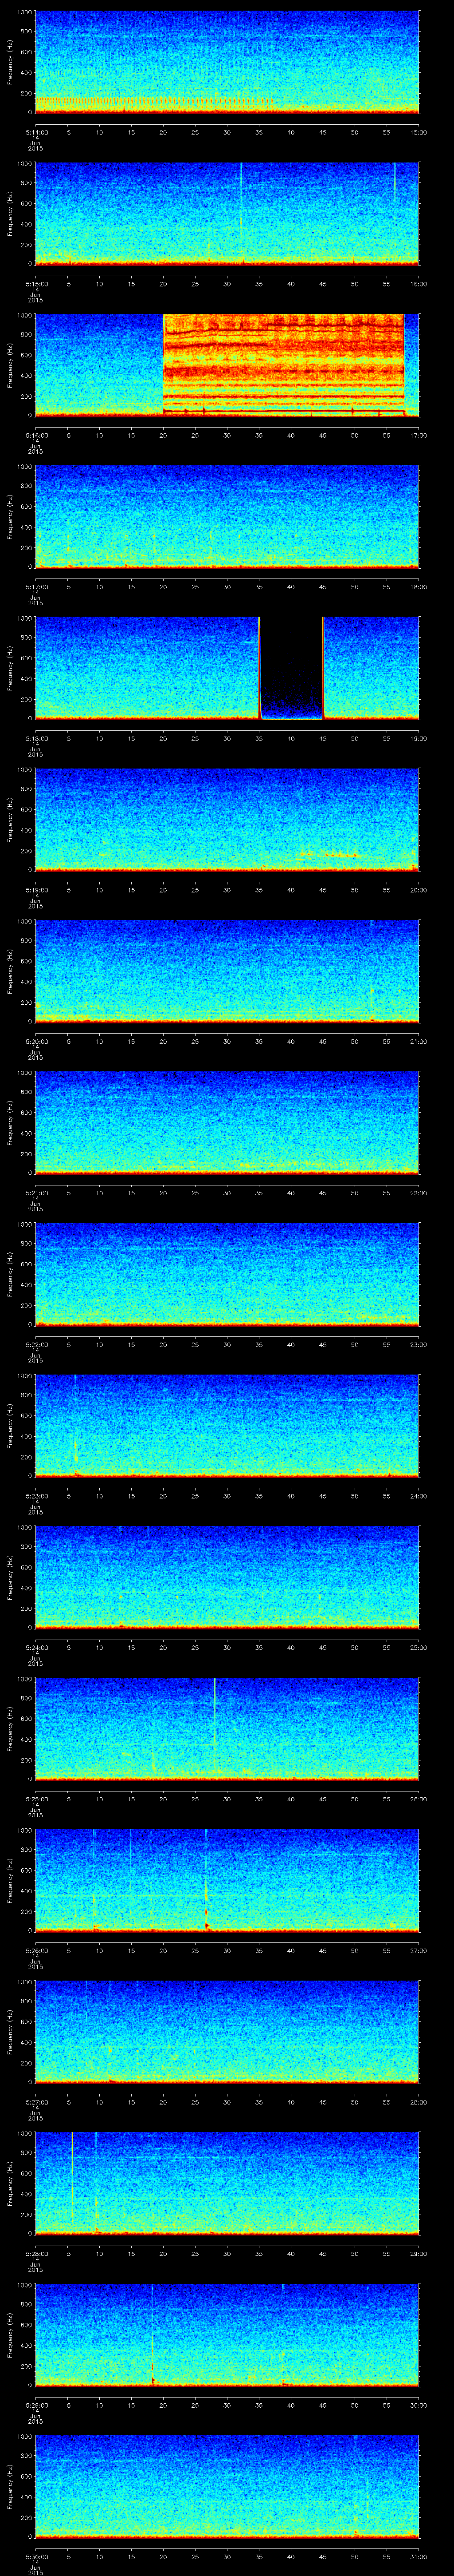
Task: Click the '25:00' end-of-axis time label
Action: point(418,1648)
